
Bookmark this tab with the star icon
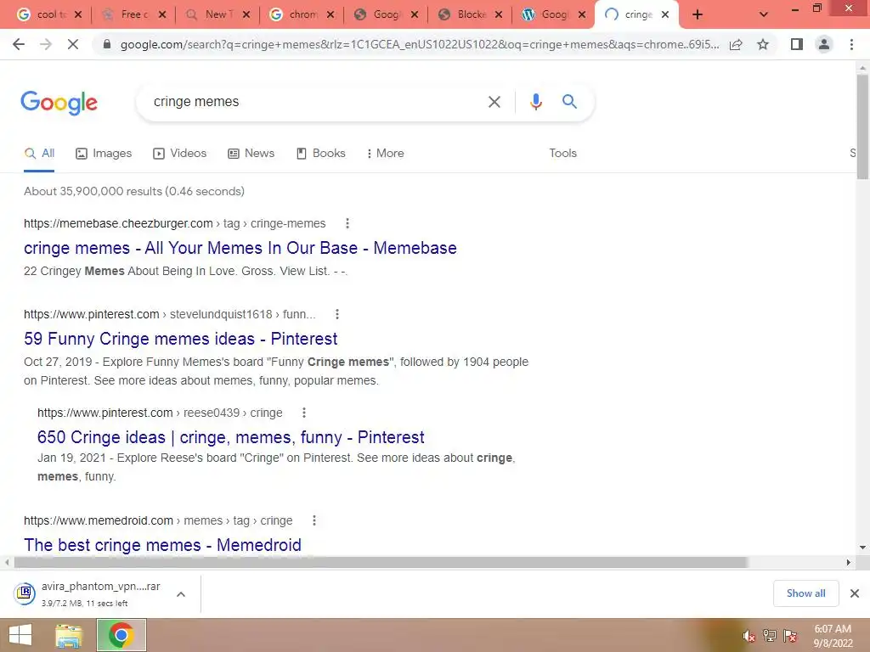[763, 44]
